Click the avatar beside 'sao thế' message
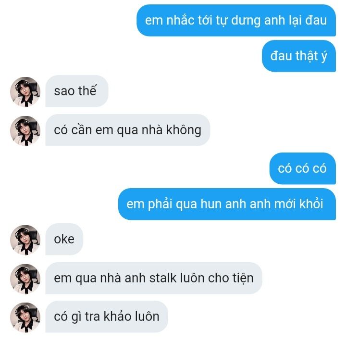346x343 pixels. click(x=25, y=92)
